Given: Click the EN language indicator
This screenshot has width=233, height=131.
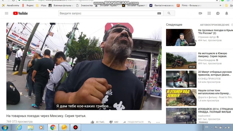Looking at the screenshot, I should [207, 127].
